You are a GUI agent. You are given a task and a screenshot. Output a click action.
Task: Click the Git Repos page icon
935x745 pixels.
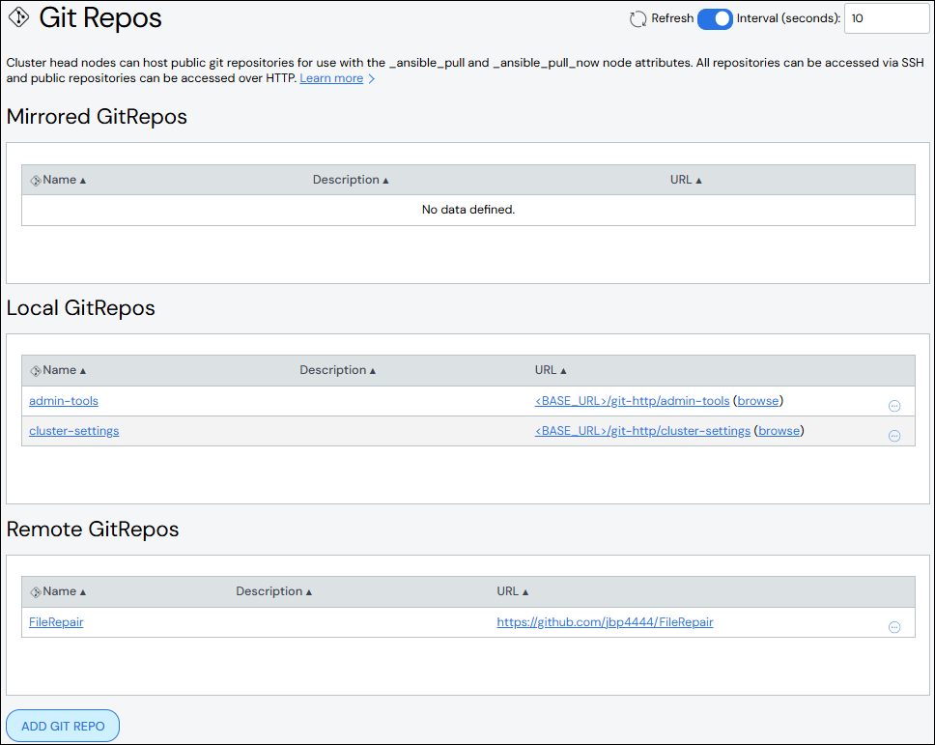point(17,18)
